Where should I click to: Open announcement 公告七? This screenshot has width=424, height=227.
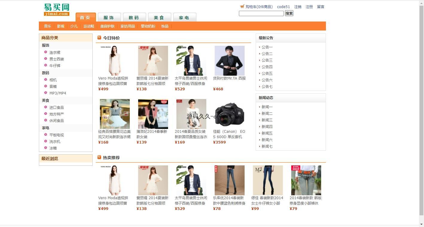267,86
